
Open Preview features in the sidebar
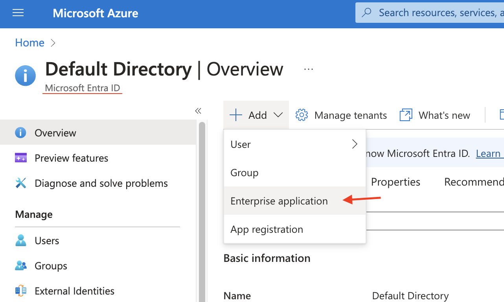98,158
